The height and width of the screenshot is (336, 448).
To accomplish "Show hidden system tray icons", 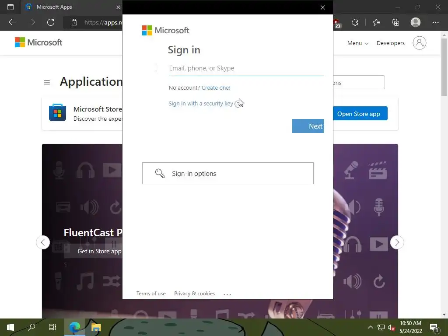I will [x=370, y=327].
